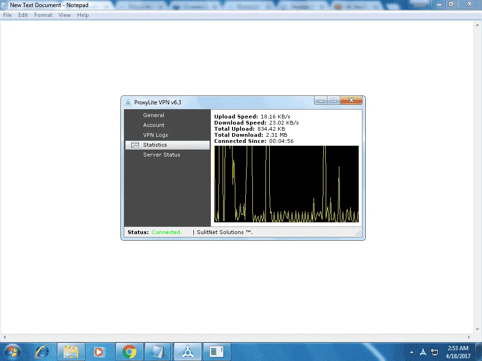Minimize the Notepad window
Screen dimensions: 482x361
[439, 4]
